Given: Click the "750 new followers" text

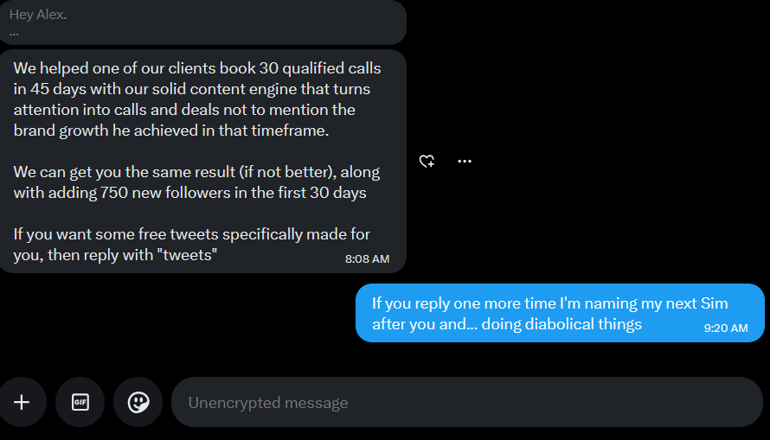Looking at the screenshot, I should click(x=165, y=193).
